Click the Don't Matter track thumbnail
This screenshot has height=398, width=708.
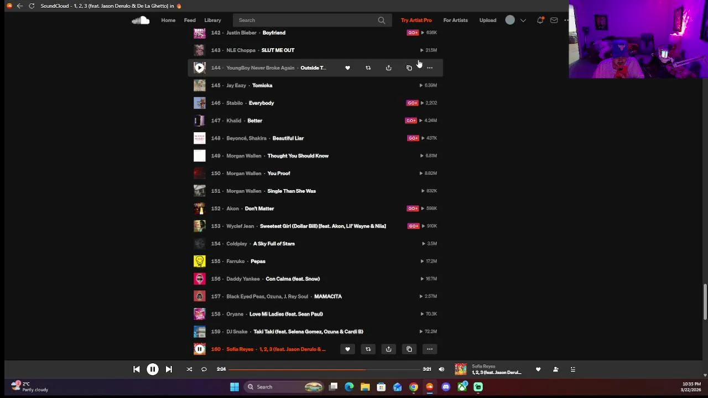pos(200,208)
